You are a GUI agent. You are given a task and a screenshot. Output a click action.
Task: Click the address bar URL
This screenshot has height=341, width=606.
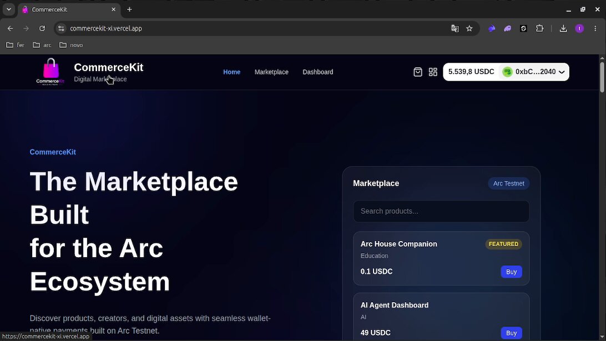(x=106, y=29)
